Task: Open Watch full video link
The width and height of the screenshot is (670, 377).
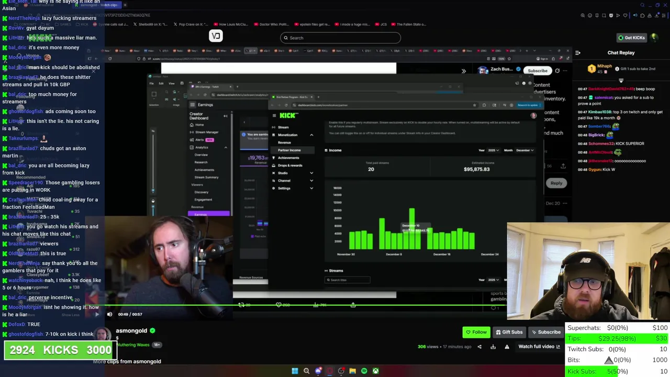Action: [x=539, y=347]
